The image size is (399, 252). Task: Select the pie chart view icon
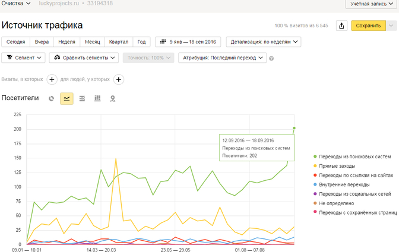(x=52, y=98)
